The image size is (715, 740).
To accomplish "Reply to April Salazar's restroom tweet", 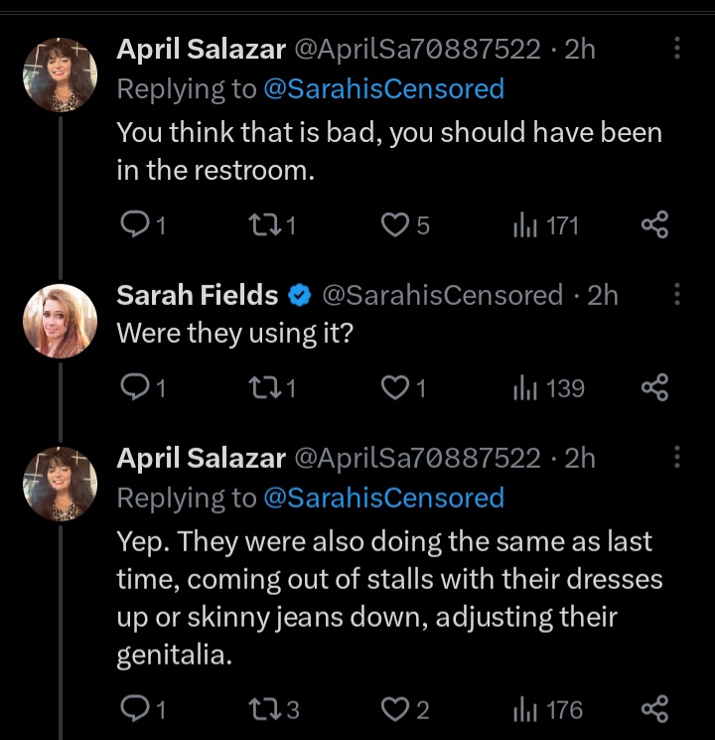I will tap(133, 225).
